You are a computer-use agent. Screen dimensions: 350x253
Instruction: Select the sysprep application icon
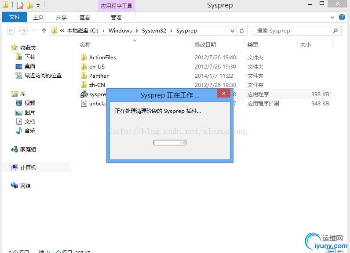click(84, 94)
